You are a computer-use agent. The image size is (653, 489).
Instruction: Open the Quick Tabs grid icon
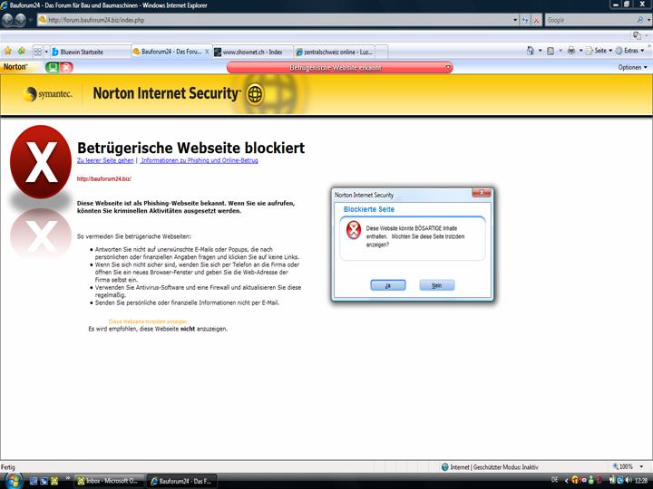click(38, 52)
